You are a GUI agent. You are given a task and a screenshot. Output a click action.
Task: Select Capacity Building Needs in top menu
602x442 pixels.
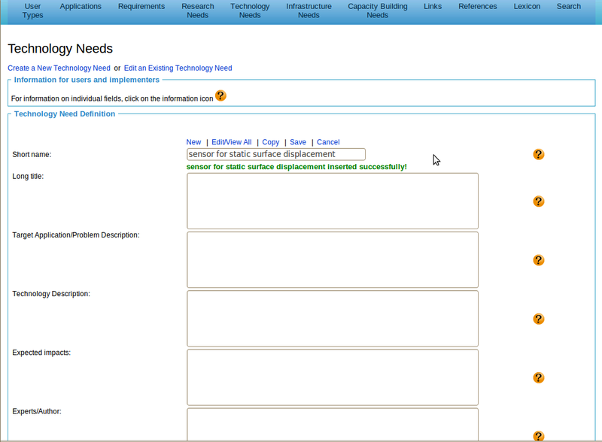[x=377, y=11]
